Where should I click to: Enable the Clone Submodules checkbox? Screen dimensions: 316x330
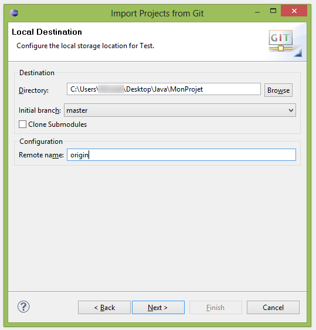tap(22, 124)
